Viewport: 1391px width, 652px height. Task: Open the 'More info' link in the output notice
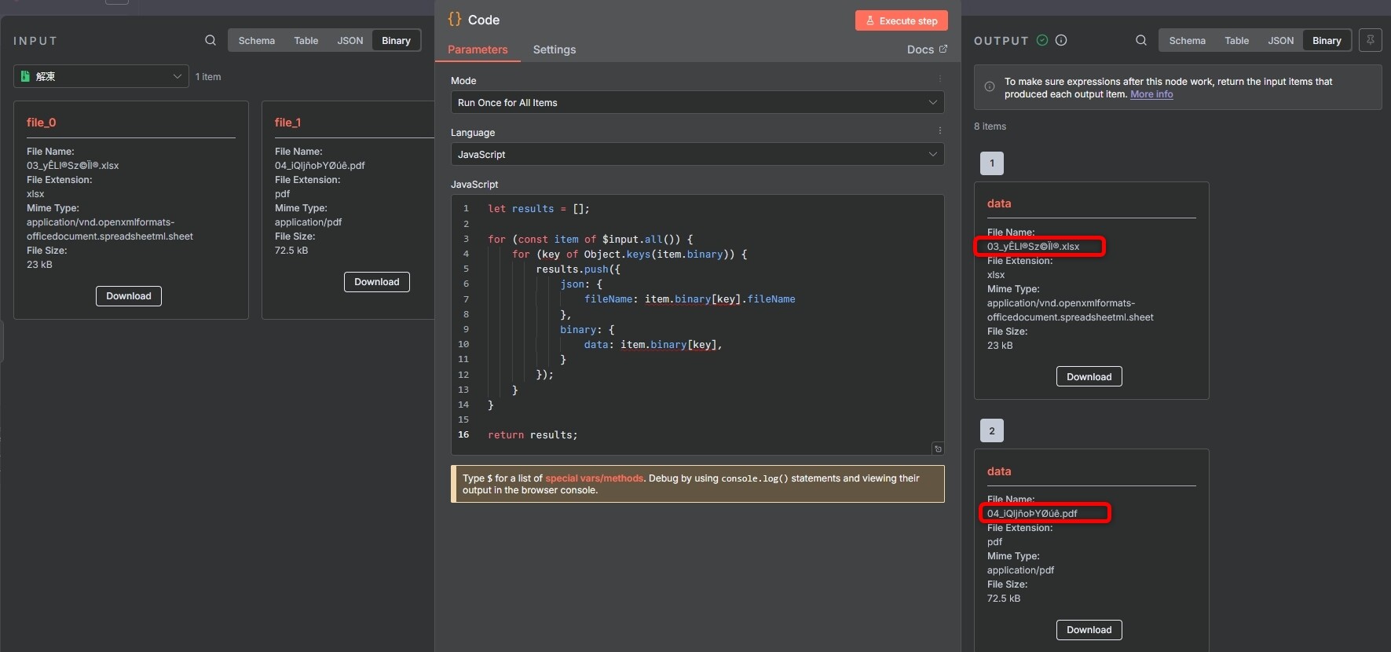point(1151,94)
